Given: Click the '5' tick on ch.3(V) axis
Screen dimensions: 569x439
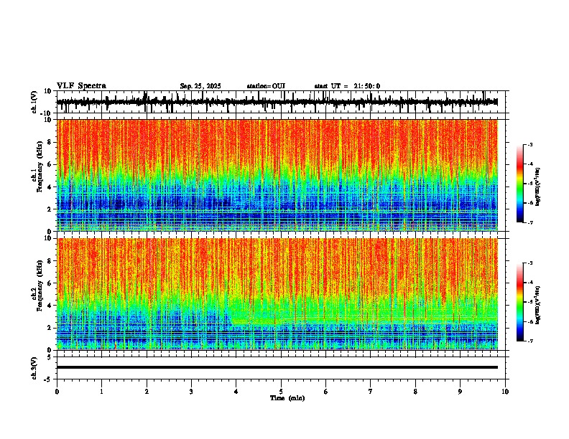Looking at the screenshot, I should point(50,357).
